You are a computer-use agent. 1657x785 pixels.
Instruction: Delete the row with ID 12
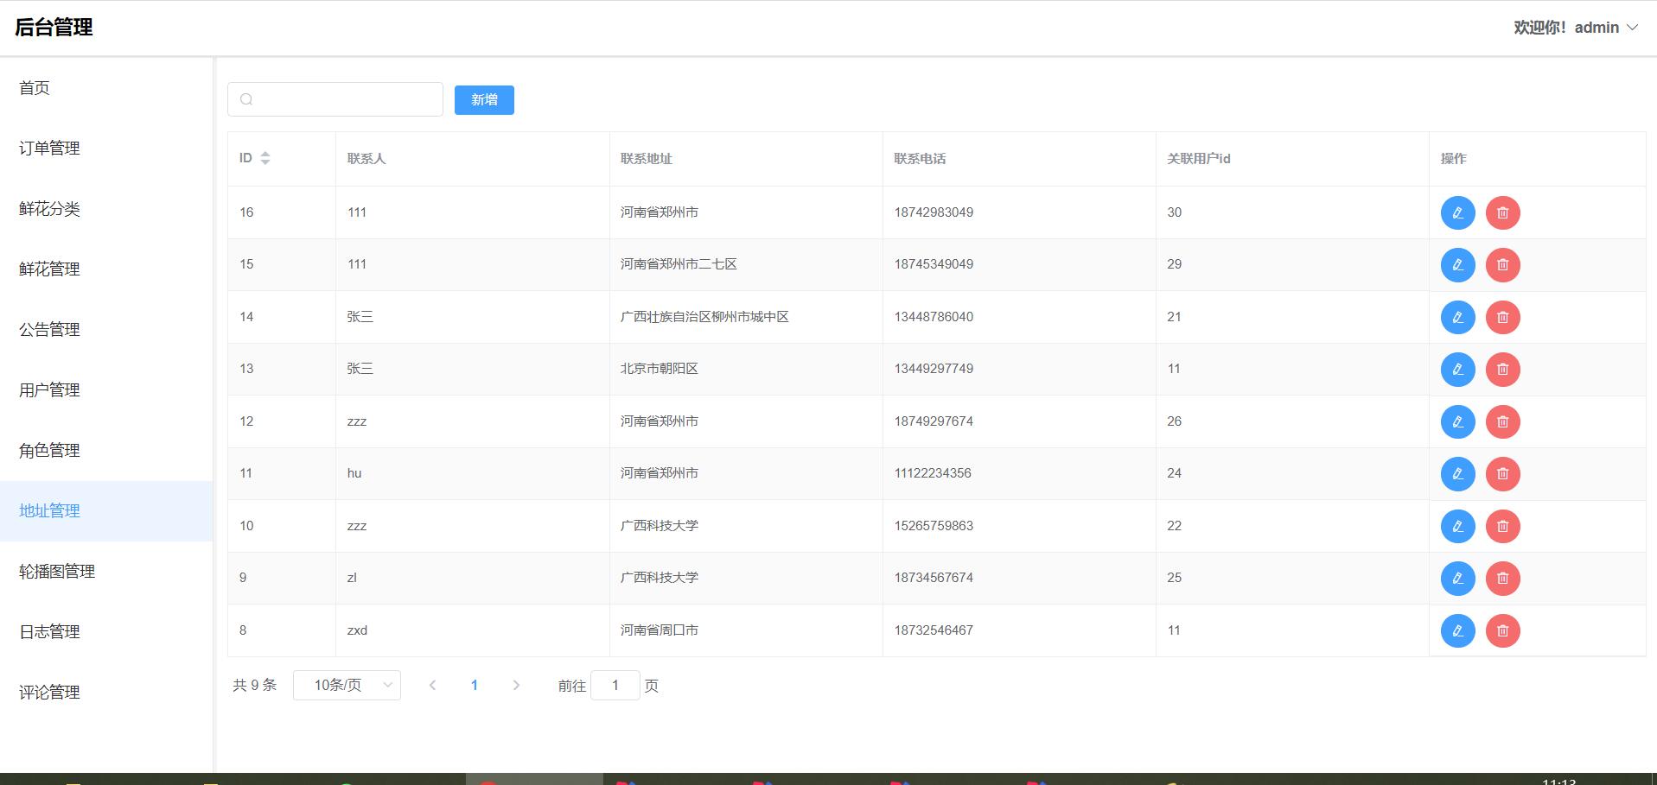coord(1502,421)
